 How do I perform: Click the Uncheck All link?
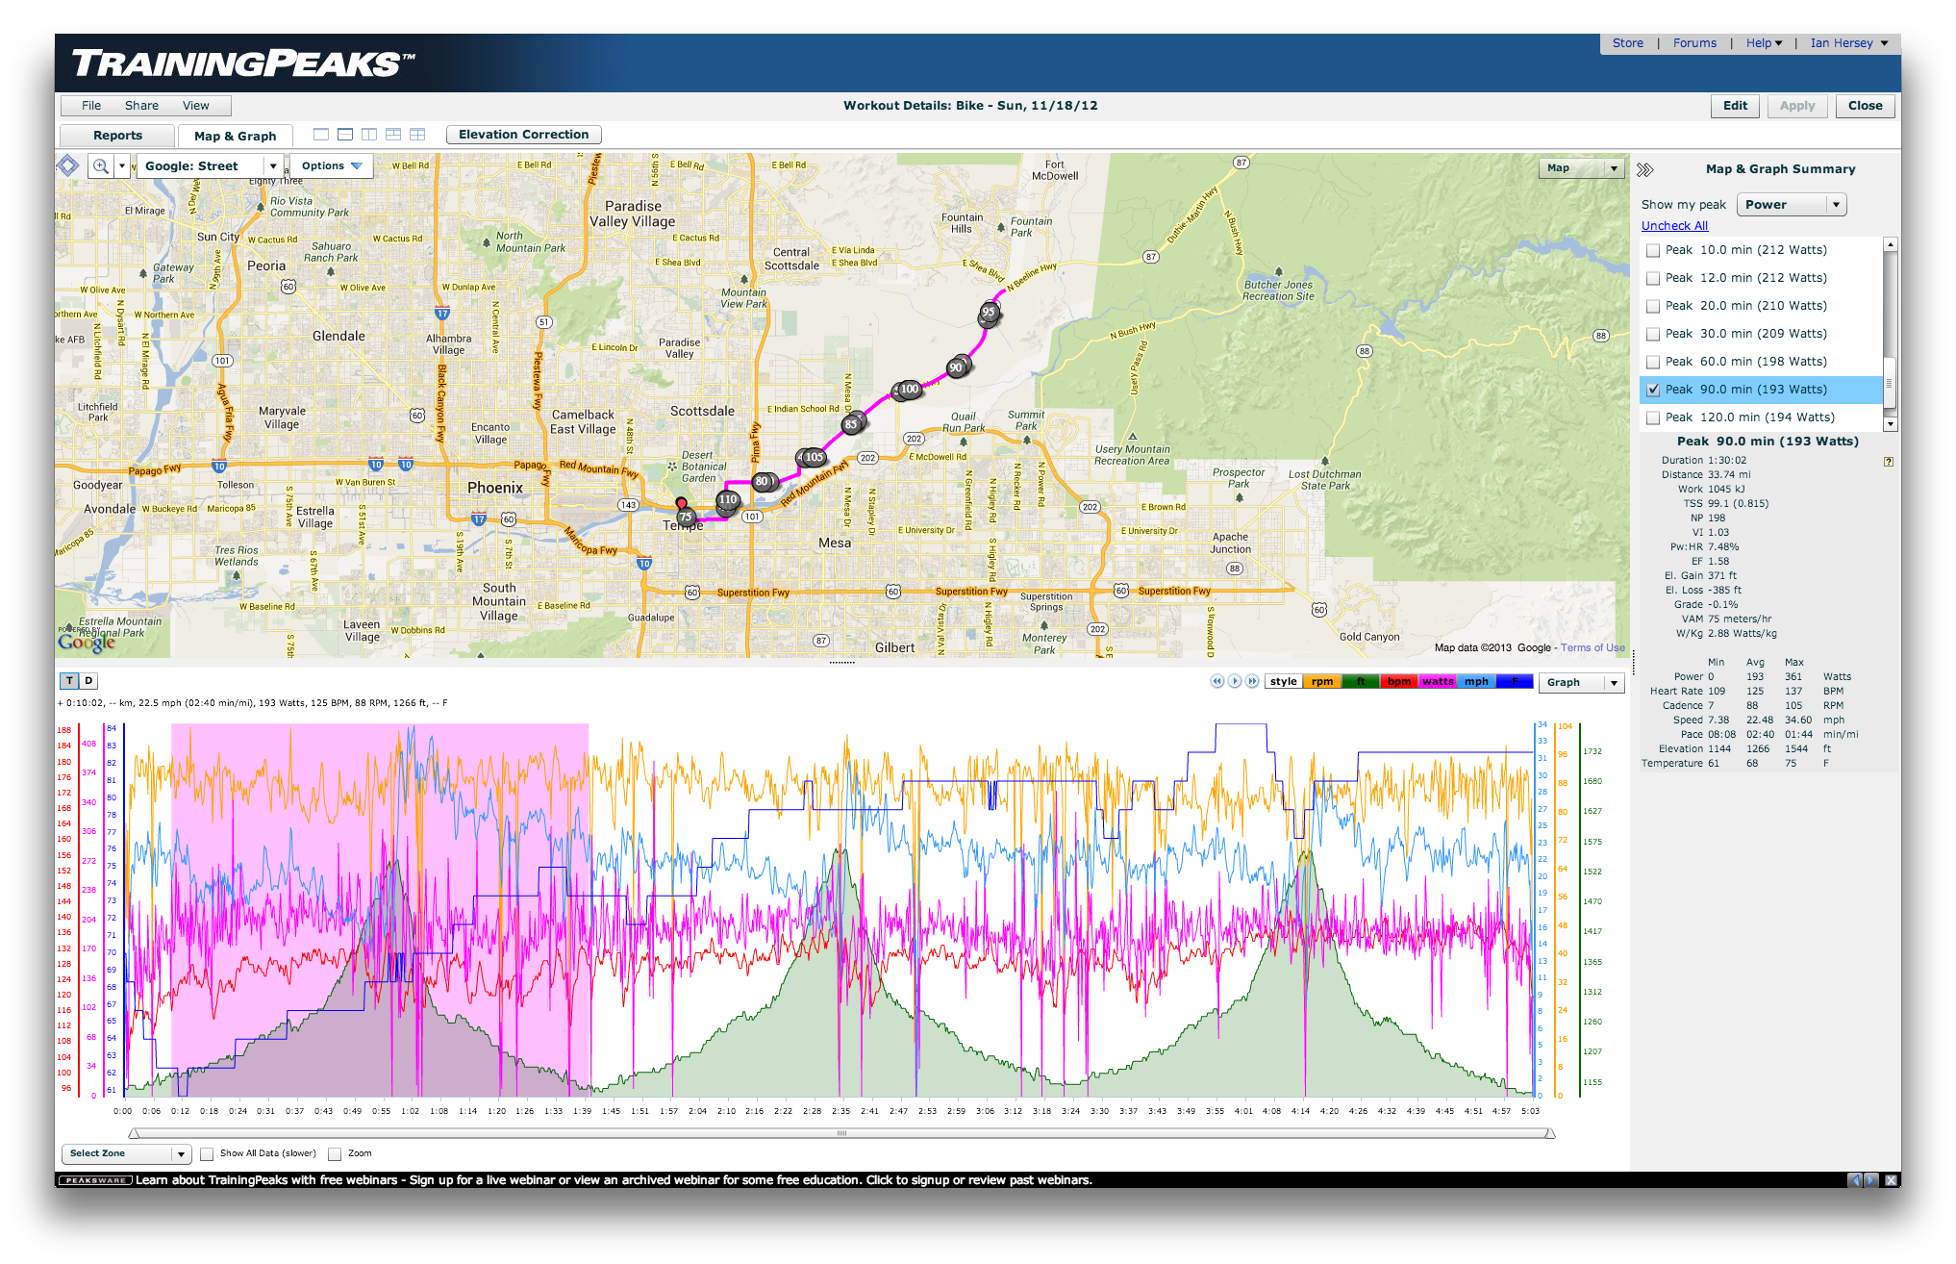(1674, 226)
